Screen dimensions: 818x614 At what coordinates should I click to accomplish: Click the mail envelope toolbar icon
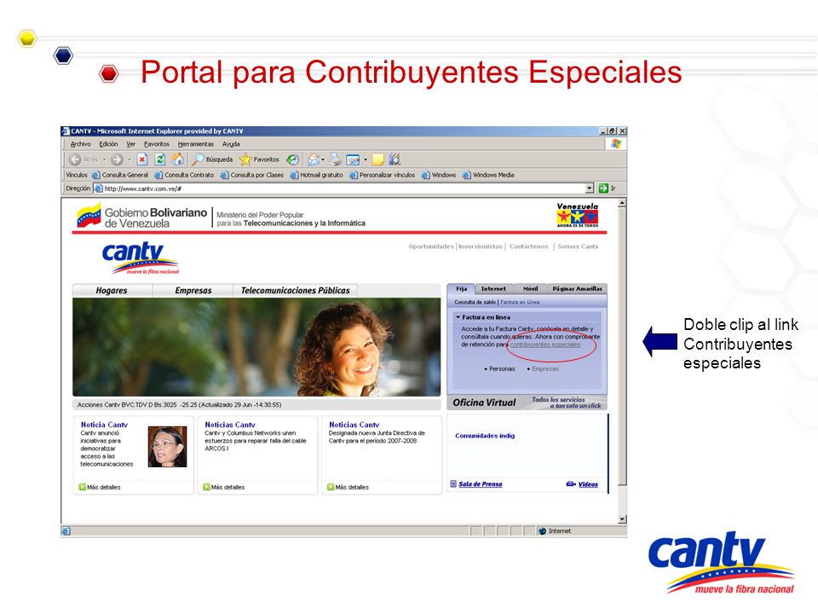314,159
